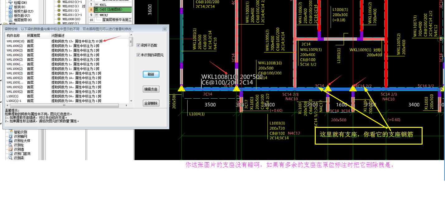Screen dimensions: 445x197
Task: Select 屋面层楼板平法施工 drawing row
Action: 117,20
